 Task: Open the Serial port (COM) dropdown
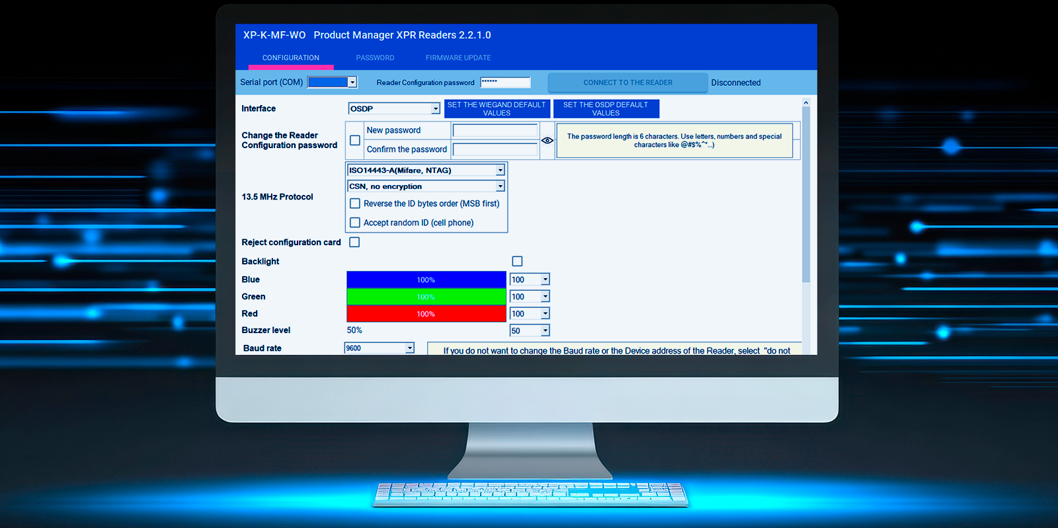click(352, 83)
